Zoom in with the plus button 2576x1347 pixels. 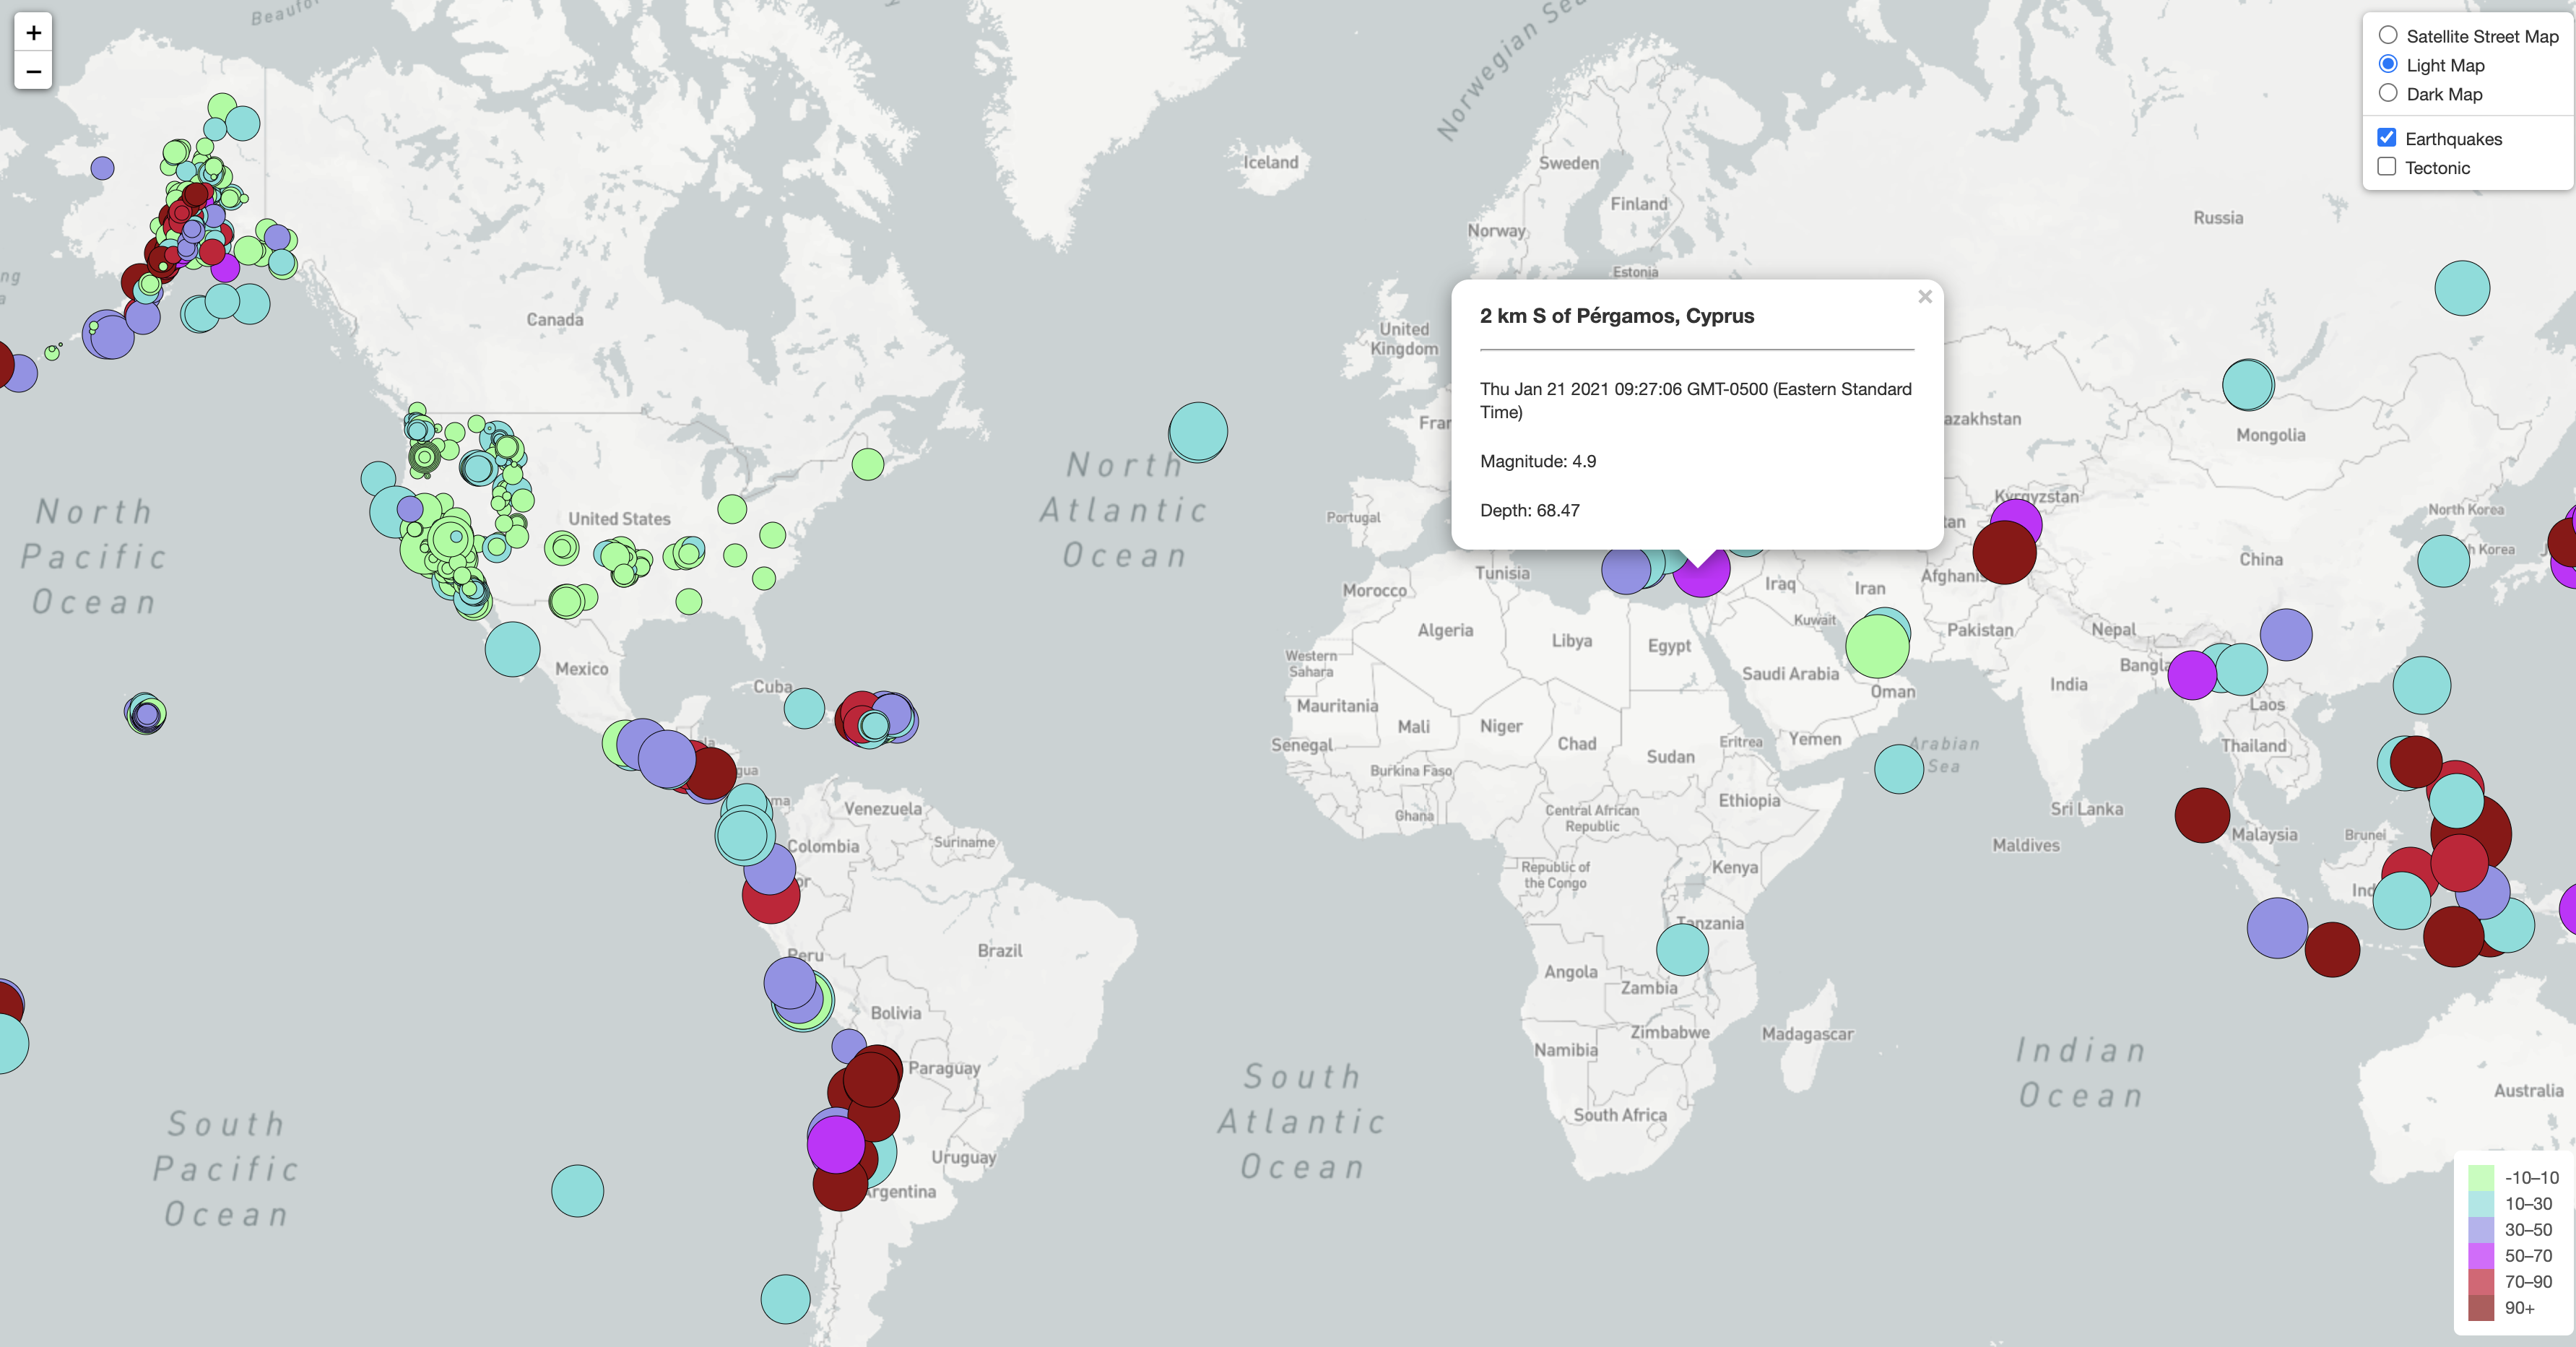click(33, 33)
